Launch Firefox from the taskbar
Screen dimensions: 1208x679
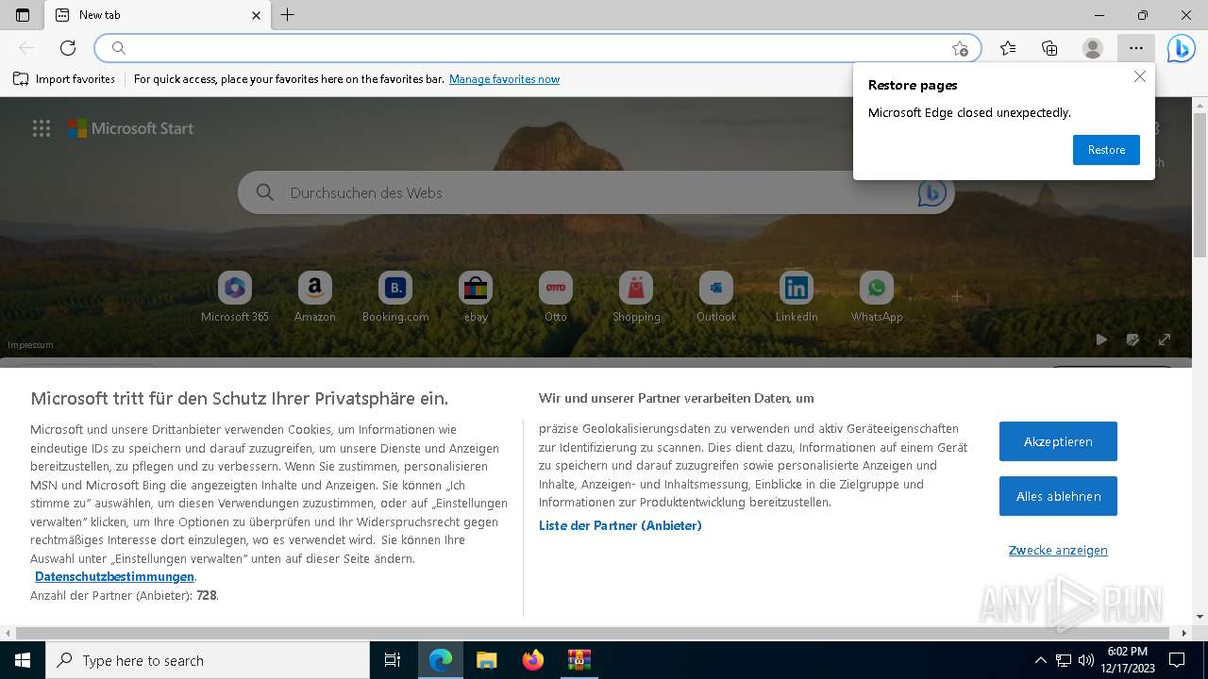tap(533, 660)
